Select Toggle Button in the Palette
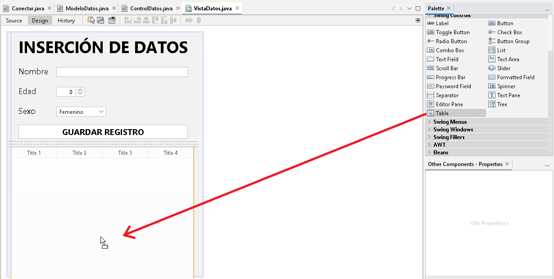The height and width of the screenshot is (279, 554). (452, 32)
